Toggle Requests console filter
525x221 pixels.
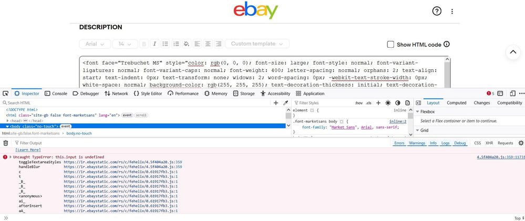505,143
